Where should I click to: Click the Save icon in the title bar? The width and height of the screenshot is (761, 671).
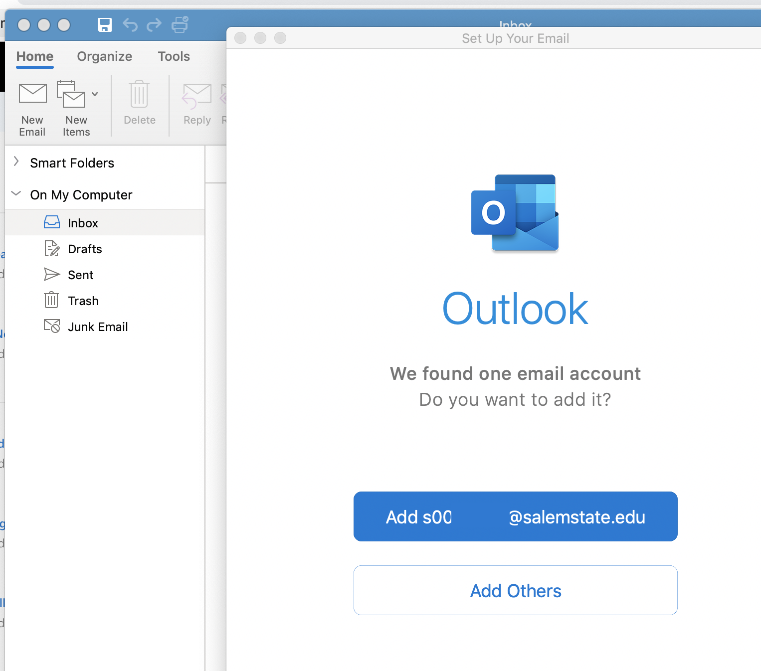(105, 24)
